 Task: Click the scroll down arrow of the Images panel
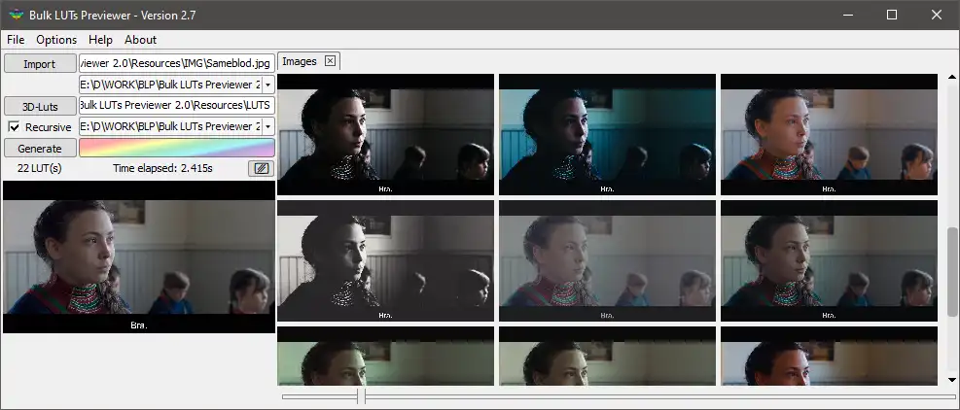(952, 380)
